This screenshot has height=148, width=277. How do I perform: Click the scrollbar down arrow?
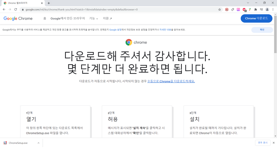275,136
